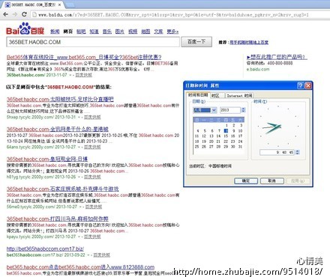Screen dimensions: 330x277
Task: Reload the page with the refresh icon
Action: (24, 14)
